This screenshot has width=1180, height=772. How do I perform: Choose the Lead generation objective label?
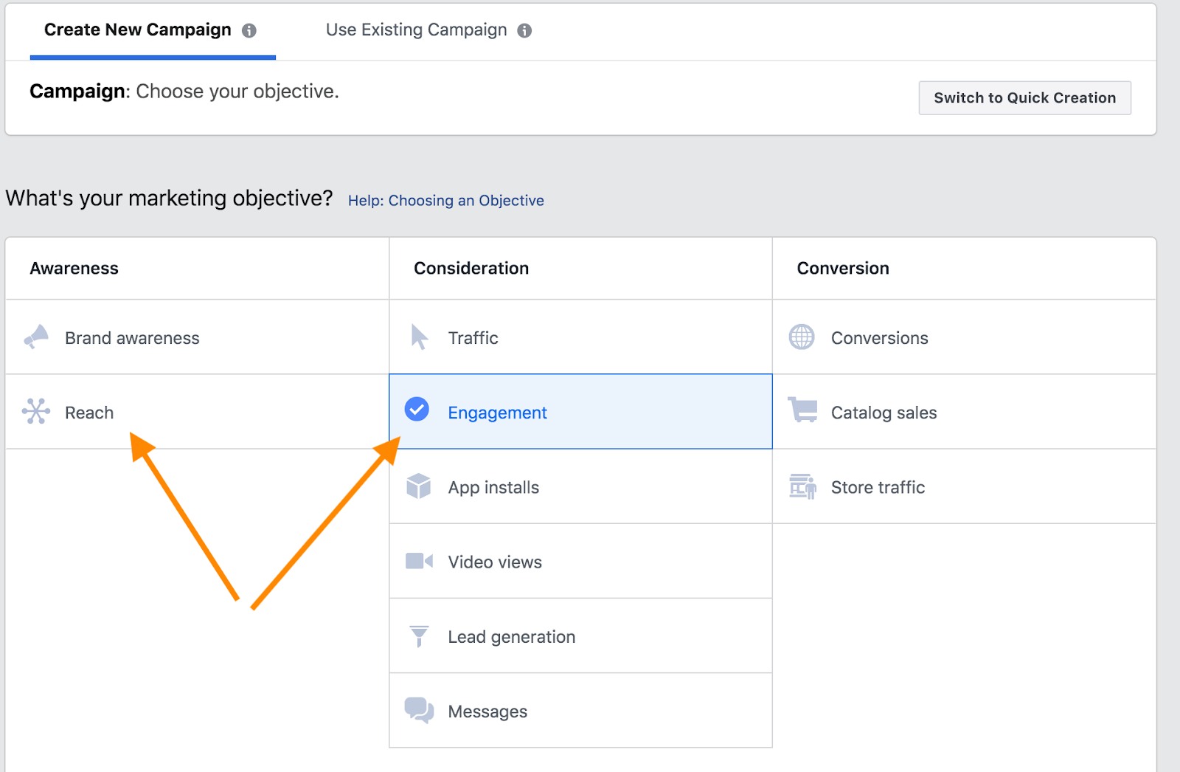coord(511,637)
